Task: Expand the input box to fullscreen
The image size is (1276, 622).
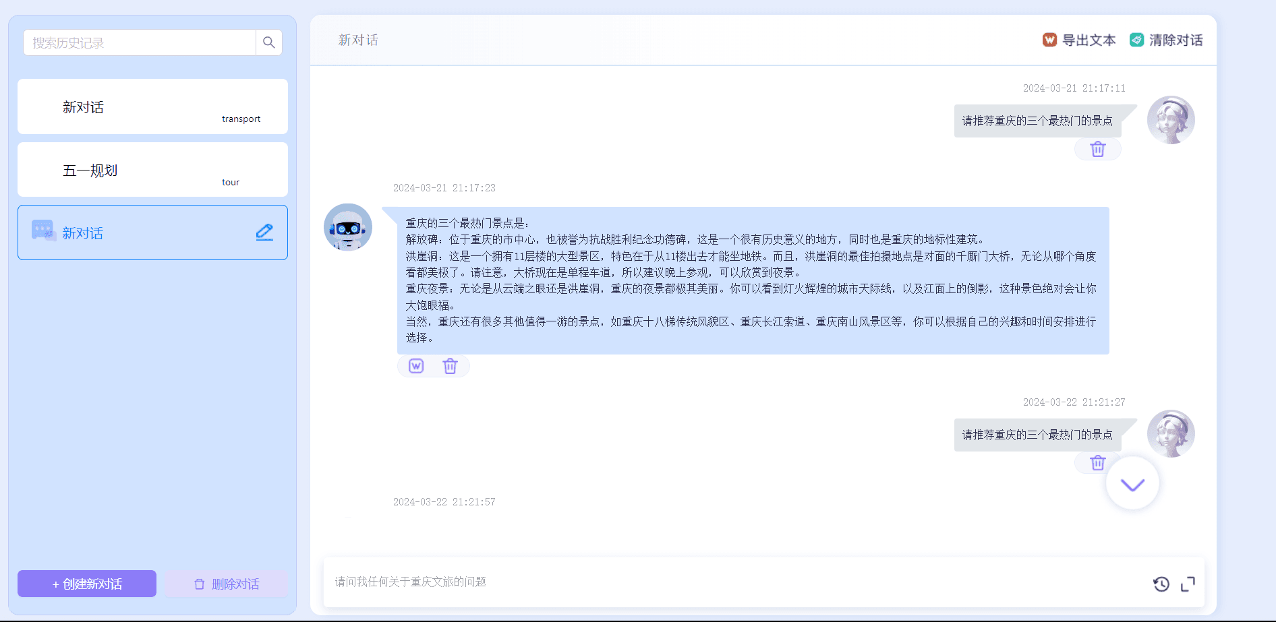Action: coord(1188,584)
